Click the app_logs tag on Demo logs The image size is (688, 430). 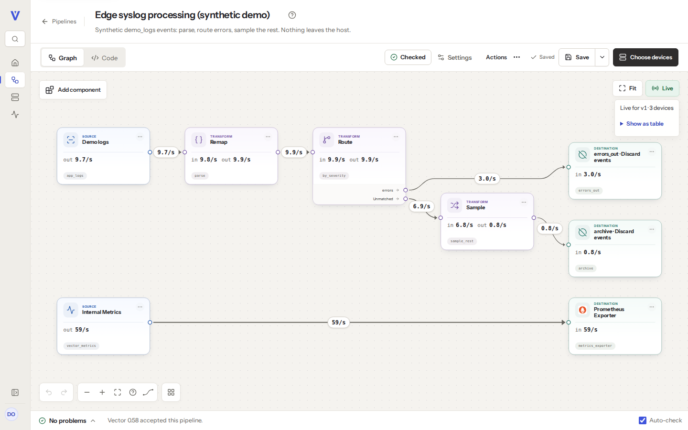coord(75,176)
